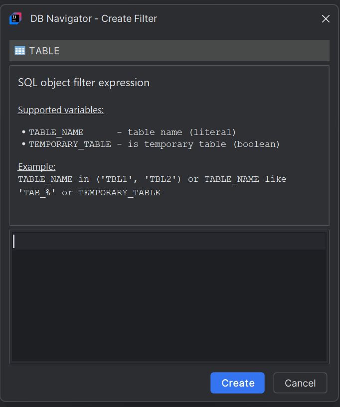Click the TABLE_NAME variable text
This screenshot has height=407, width=340.
56,133
